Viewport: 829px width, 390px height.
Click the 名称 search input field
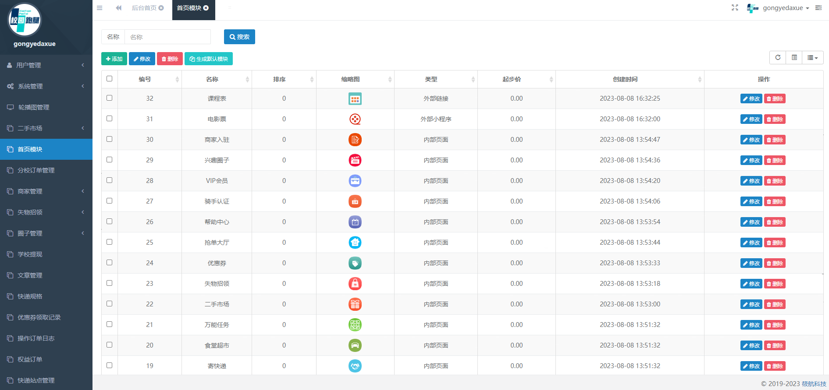167,37
